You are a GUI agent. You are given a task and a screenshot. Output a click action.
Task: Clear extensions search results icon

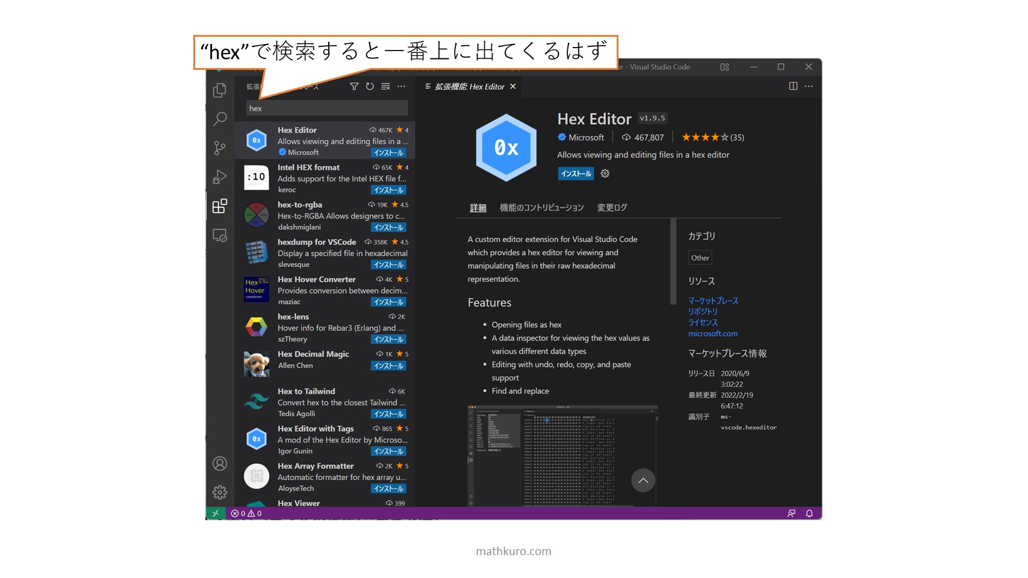pyautogui.click(x=385, y=87)
